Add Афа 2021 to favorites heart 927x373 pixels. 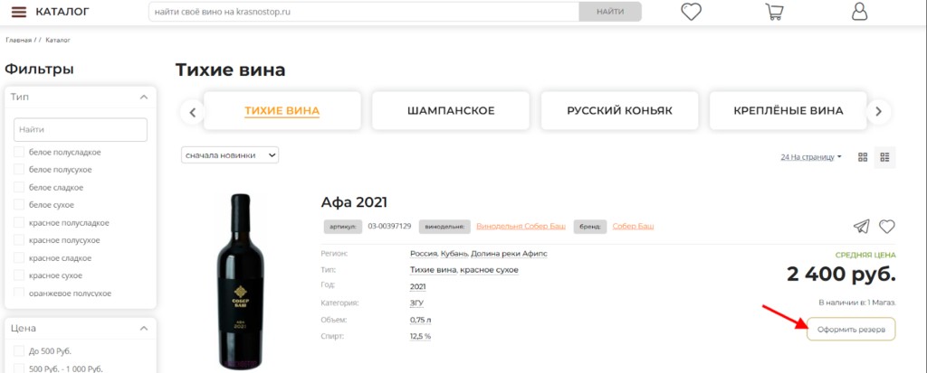(x=887, y=226)
